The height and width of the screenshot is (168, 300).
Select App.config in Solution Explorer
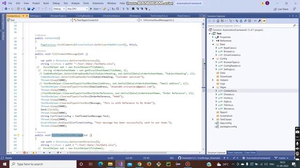[225, 123]
